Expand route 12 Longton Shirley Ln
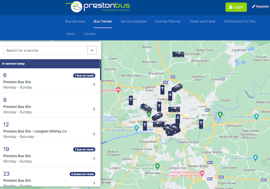The width and height of the screenshot is (270, 189). tap(94, 134)
